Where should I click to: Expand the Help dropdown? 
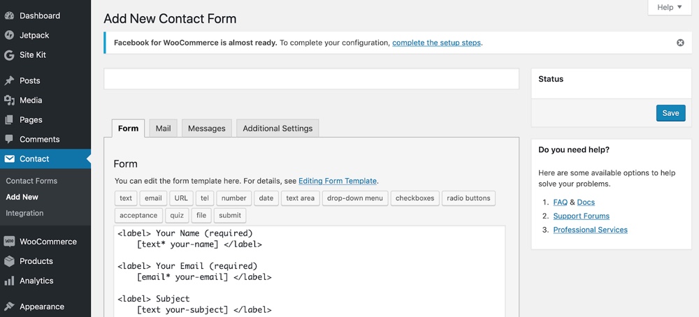click(x=670, y=7)
